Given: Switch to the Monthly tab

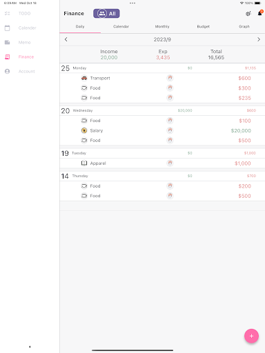Looking at the screenshot, I should point(162,27).
